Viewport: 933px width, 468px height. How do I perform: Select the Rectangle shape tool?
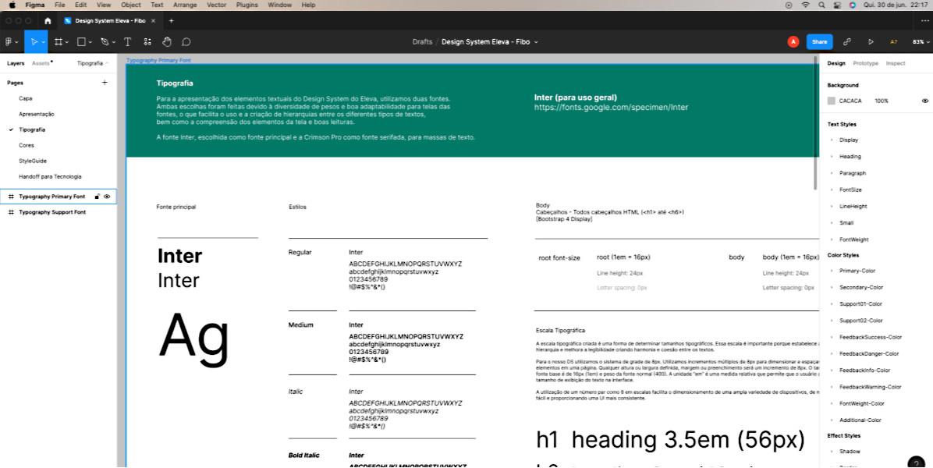pos(81,41)
